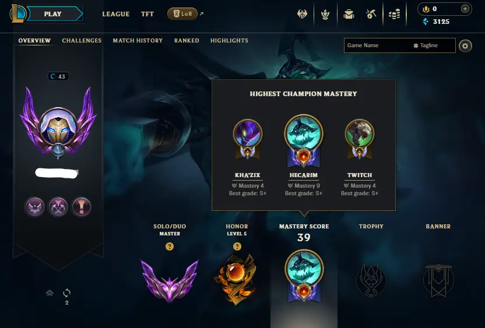Click the plus button to purchase RP
The height and width of the screenshot is (328, 485).
coord(465,9)
